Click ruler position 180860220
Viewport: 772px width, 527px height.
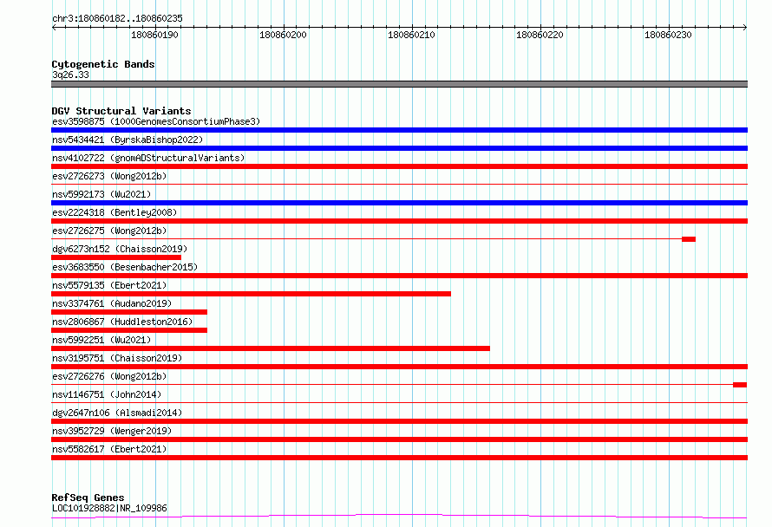[540, 35]
